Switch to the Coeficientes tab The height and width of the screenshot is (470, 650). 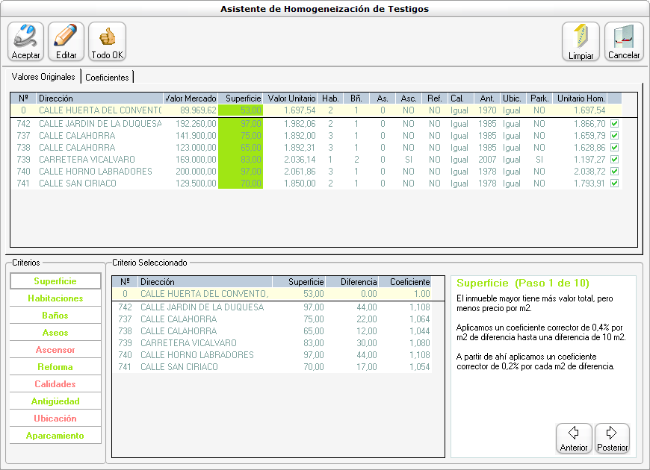click(x=108, y=77)
